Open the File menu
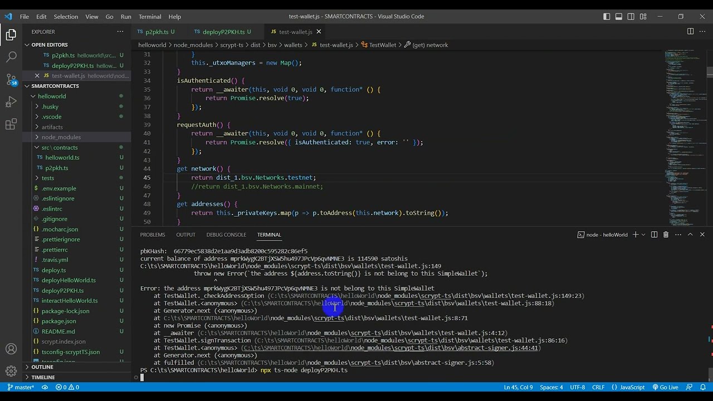The image size is (713, 401). pyautogui.click(x=25, y=17)
